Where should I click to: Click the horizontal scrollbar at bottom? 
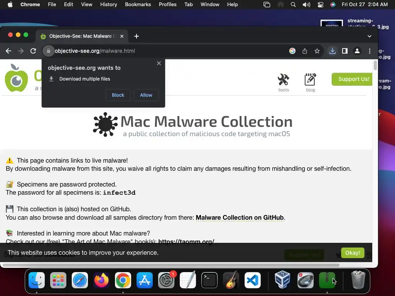(x=171, y=265)
